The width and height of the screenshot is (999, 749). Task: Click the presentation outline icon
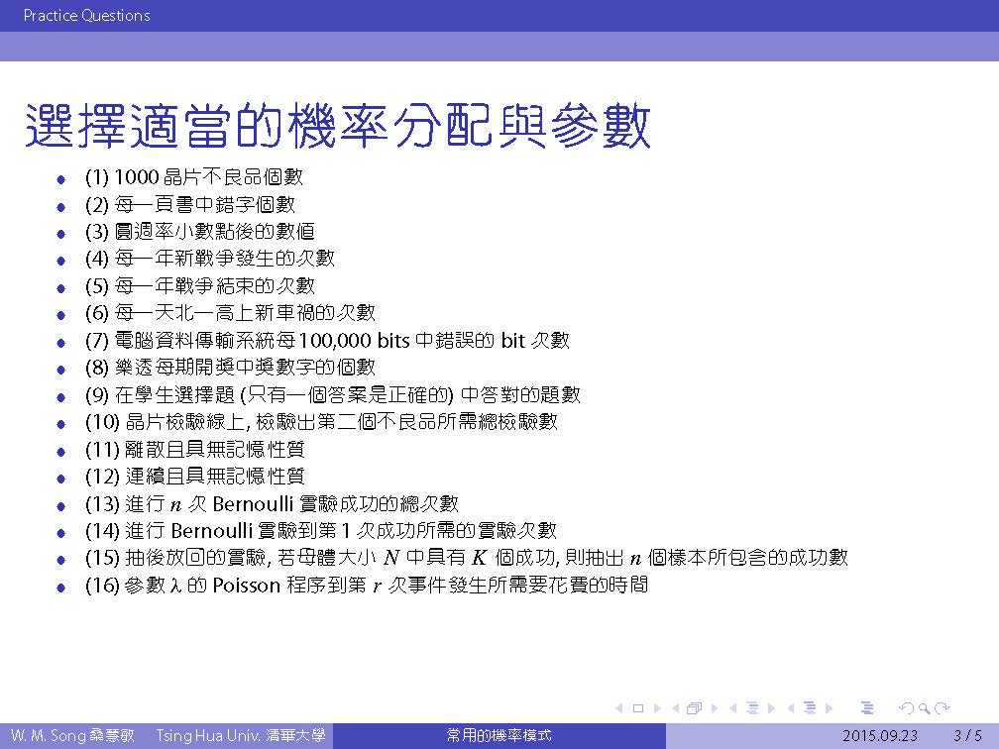point(868,708)
